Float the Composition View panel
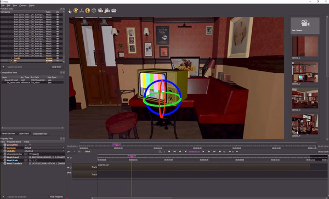329x199 pixels. pos(61,72)
